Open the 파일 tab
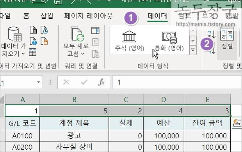The height and width of the screenshot is (152, 242). pyautogui.click(x=5, y=16)
